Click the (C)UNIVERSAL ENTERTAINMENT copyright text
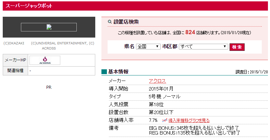This screenshot has width=270, height=140. 63,46
